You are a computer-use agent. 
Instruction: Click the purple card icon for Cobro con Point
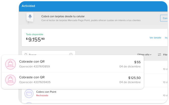(x=29, y=93)
